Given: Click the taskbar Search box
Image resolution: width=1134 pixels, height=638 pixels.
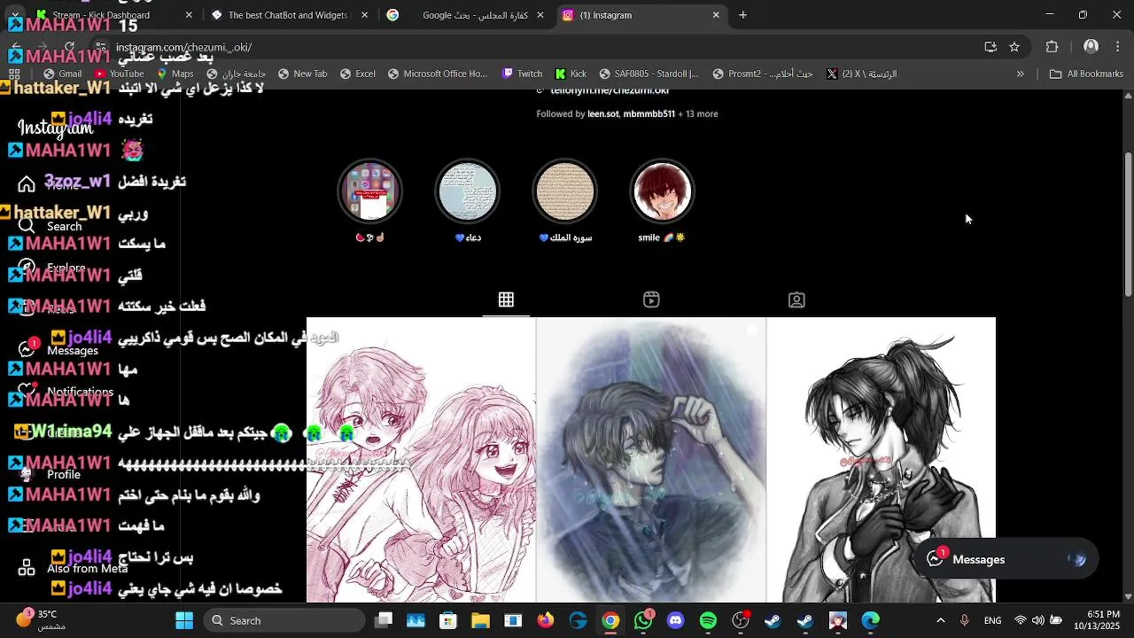Looking at the screenshot, I should tap(283, 620).
